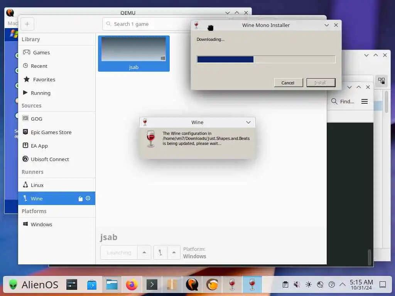The width and height of the screenshot is (395, 296).
Task: Open the Games library section
Action: pyautogui.click(x=57, y=52)
